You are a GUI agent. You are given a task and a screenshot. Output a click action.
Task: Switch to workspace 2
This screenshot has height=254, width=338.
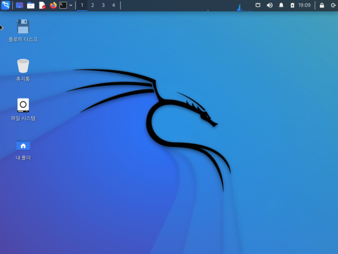tap(92, 5)
